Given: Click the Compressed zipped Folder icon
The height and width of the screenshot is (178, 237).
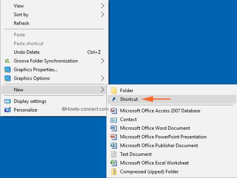Looking at the screenshot, I should coord(114,172).
